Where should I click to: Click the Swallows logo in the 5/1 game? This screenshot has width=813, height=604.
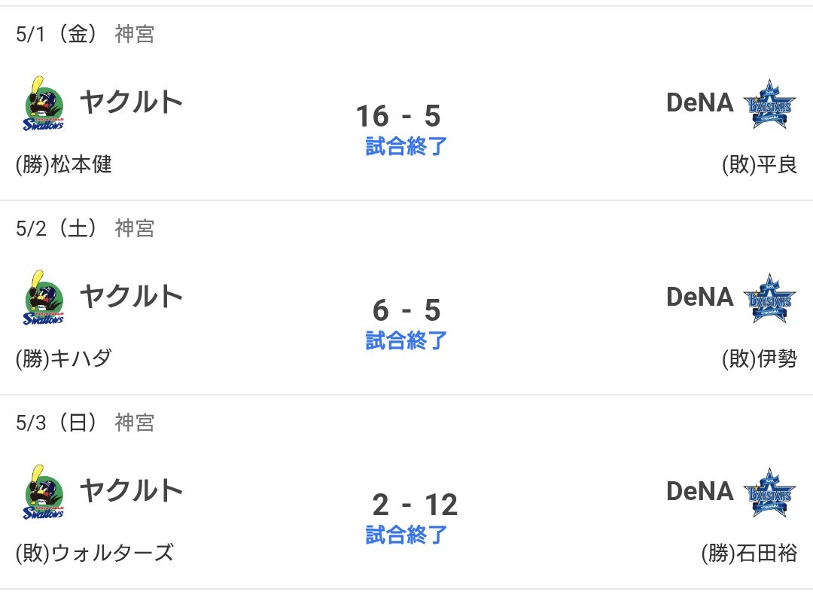coord(44,103)
